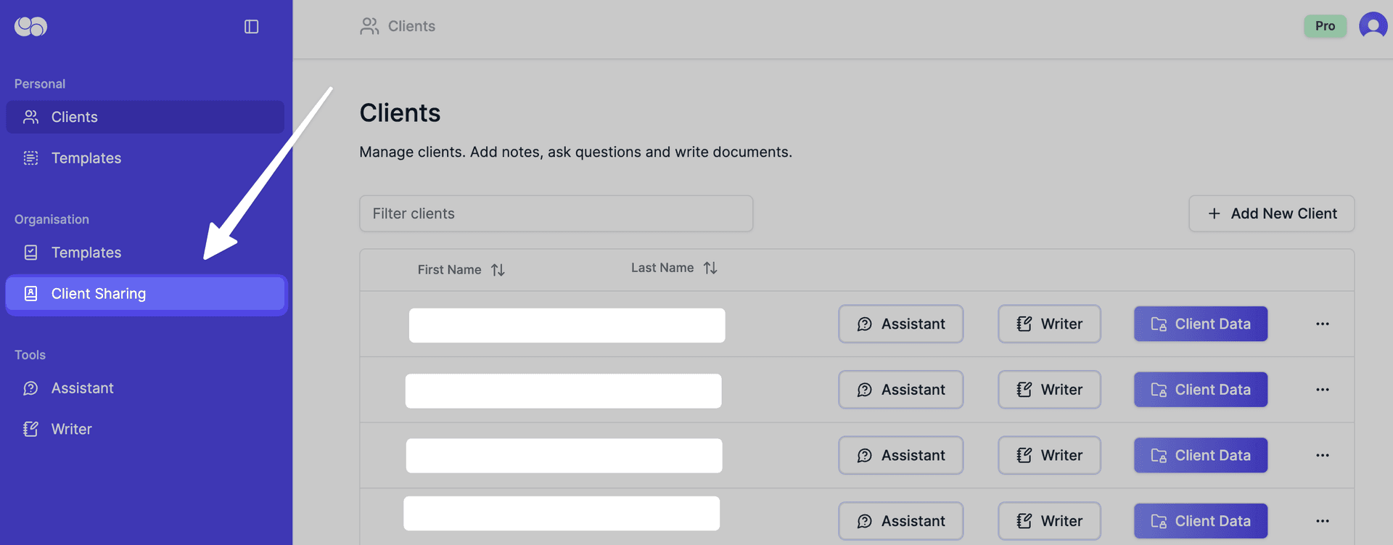
Task: Open the user profile avatar
Action: (x=1372, y=26)
